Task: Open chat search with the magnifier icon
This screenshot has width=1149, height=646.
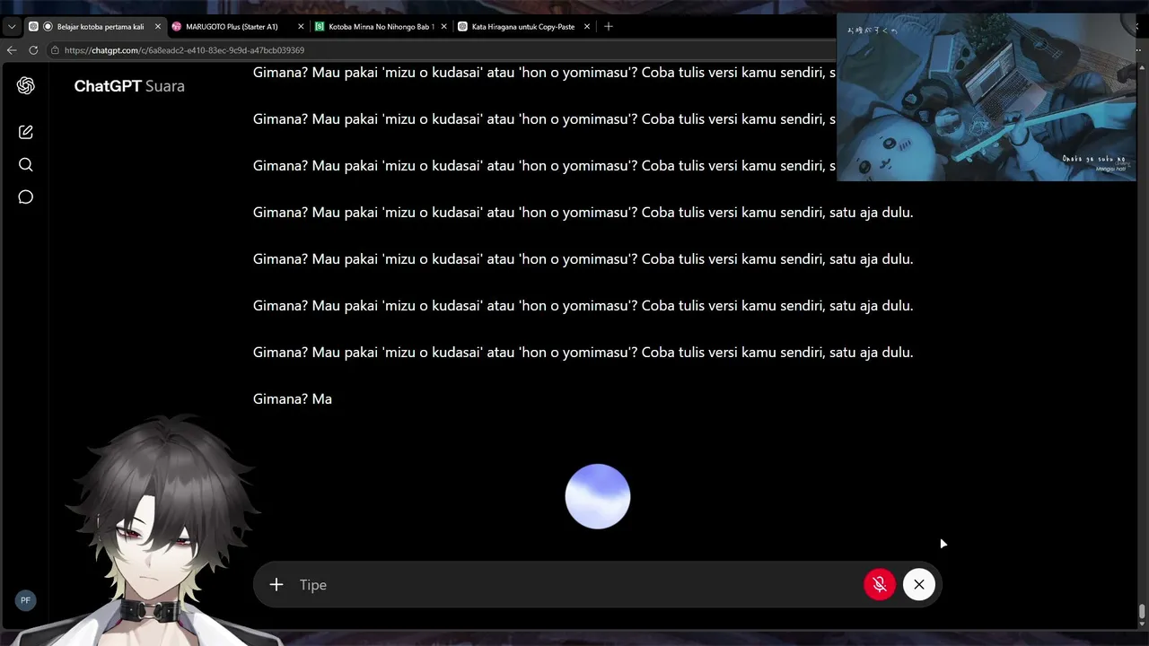Action: click(x=25, y=164)
